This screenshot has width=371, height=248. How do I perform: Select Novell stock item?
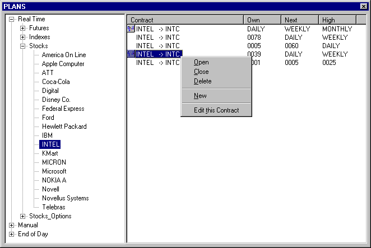[50, 189]
